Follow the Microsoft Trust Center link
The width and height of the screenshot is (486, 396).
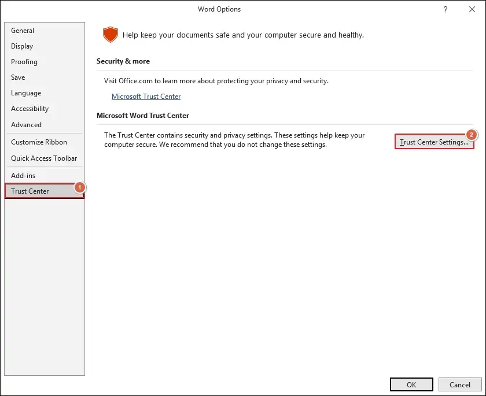pyautogui.click(x=146, y=97)
